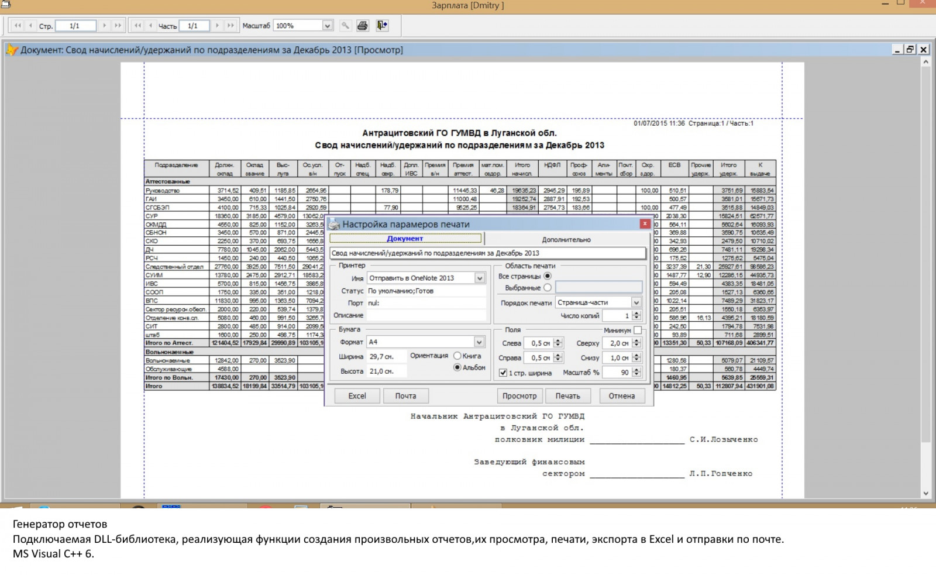Viewport: 936px width, 575px height.
Task: Decrease the 'Число копий' value
Action: (x=636, y=318)
